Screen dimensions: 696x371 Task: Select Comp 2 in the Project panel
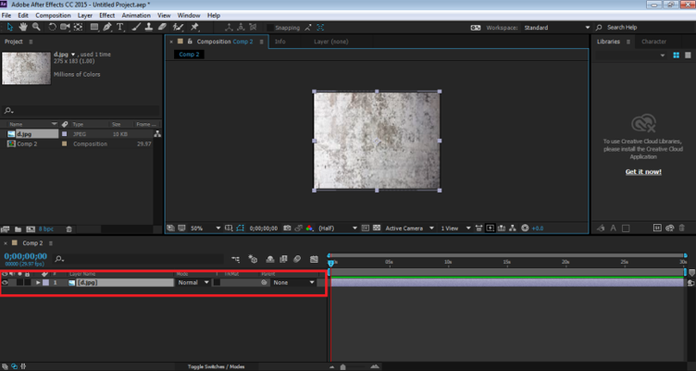tap(27, 143)
